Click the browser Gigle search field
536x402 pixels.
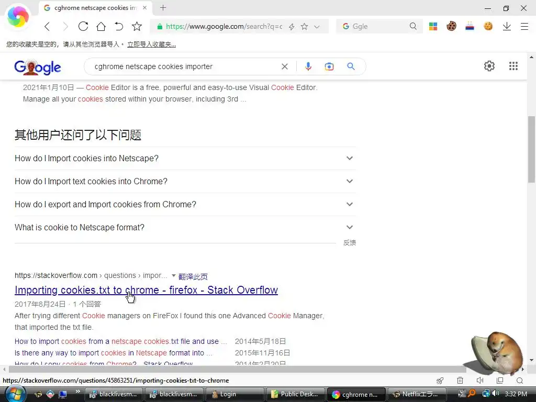click(x=379, y=26)
